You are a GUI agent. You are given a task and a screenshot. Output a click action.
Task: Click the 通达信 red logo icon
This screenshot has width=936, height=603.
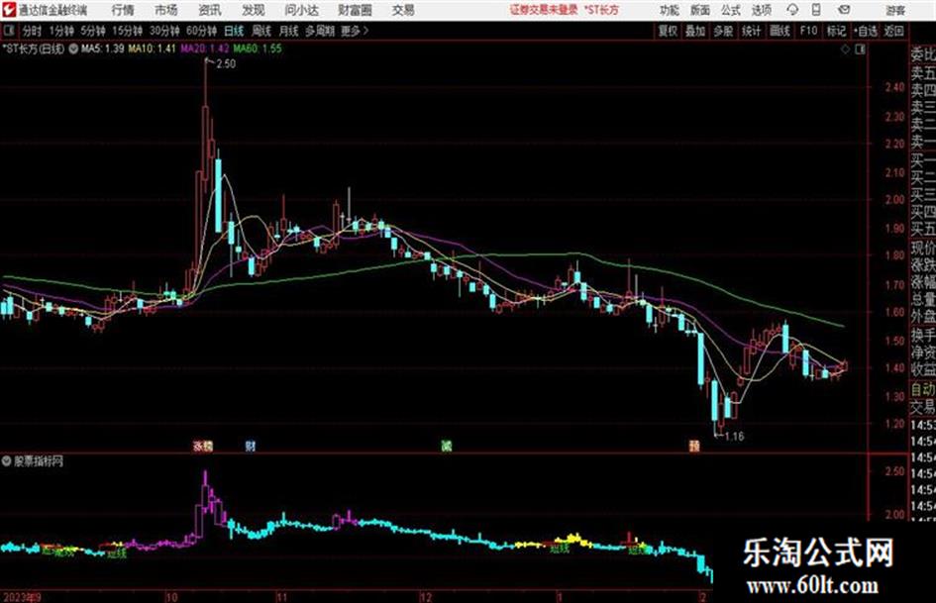[9, 10]
